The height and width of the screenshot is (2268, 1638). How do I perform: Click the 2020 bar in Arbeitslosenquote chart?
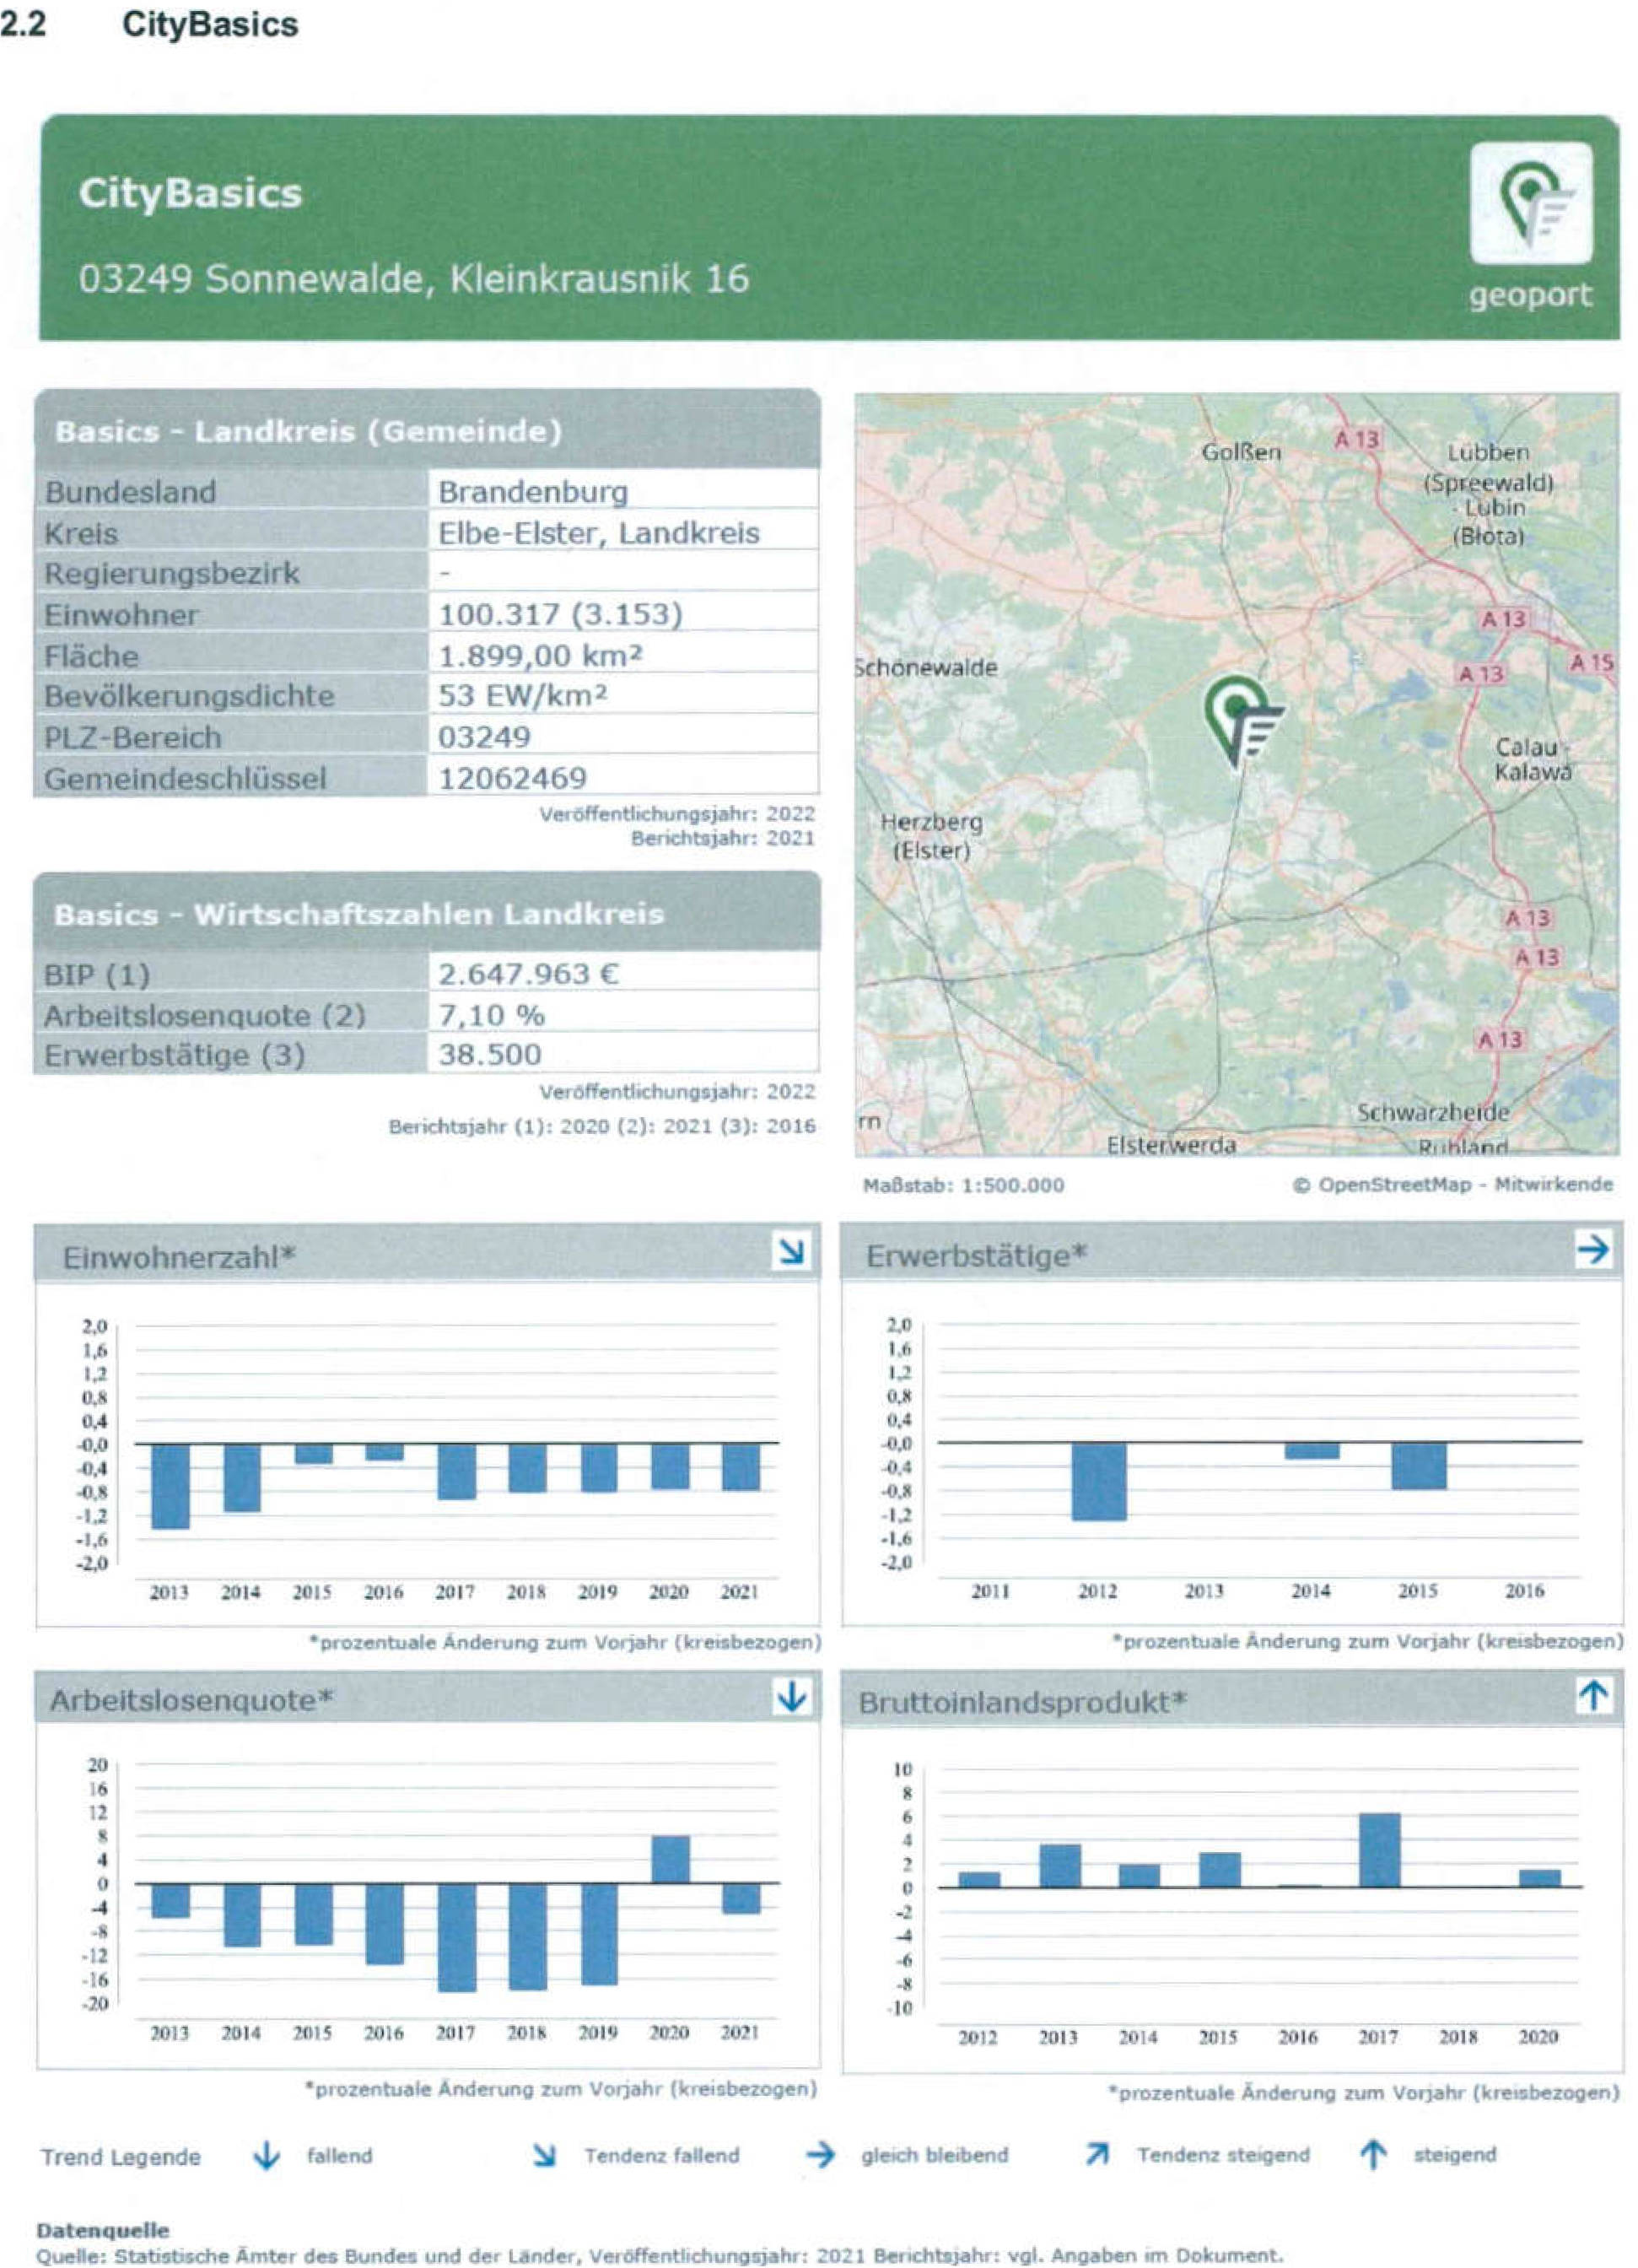670,1859
